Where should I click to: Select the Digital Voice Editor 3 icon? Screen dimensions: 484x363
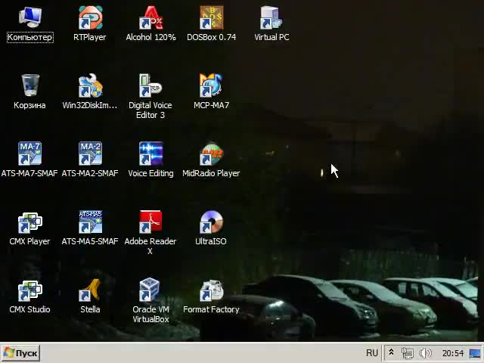(x=150, y=87)
